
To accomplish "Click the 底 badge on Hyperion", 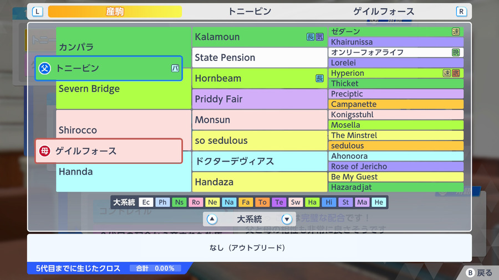I will [456, 73].
